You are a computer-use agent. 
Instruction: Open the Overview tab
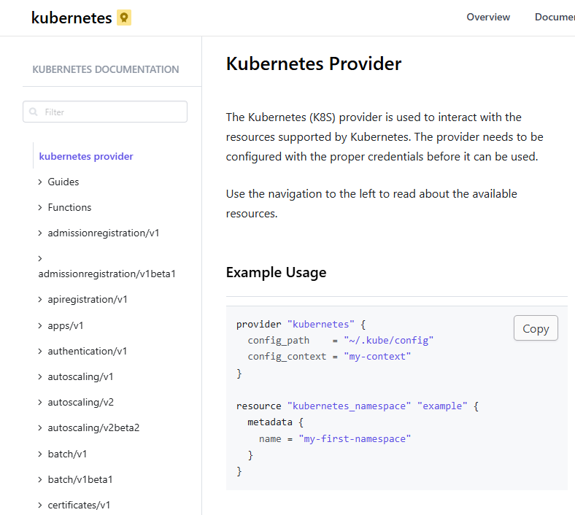(488, 18)
